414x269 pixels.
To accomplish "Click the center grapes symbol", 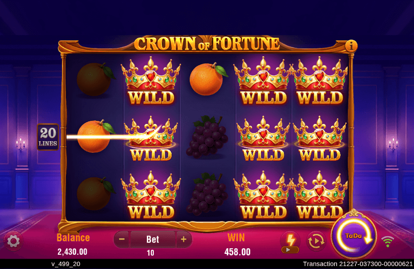I will point(207,136).
